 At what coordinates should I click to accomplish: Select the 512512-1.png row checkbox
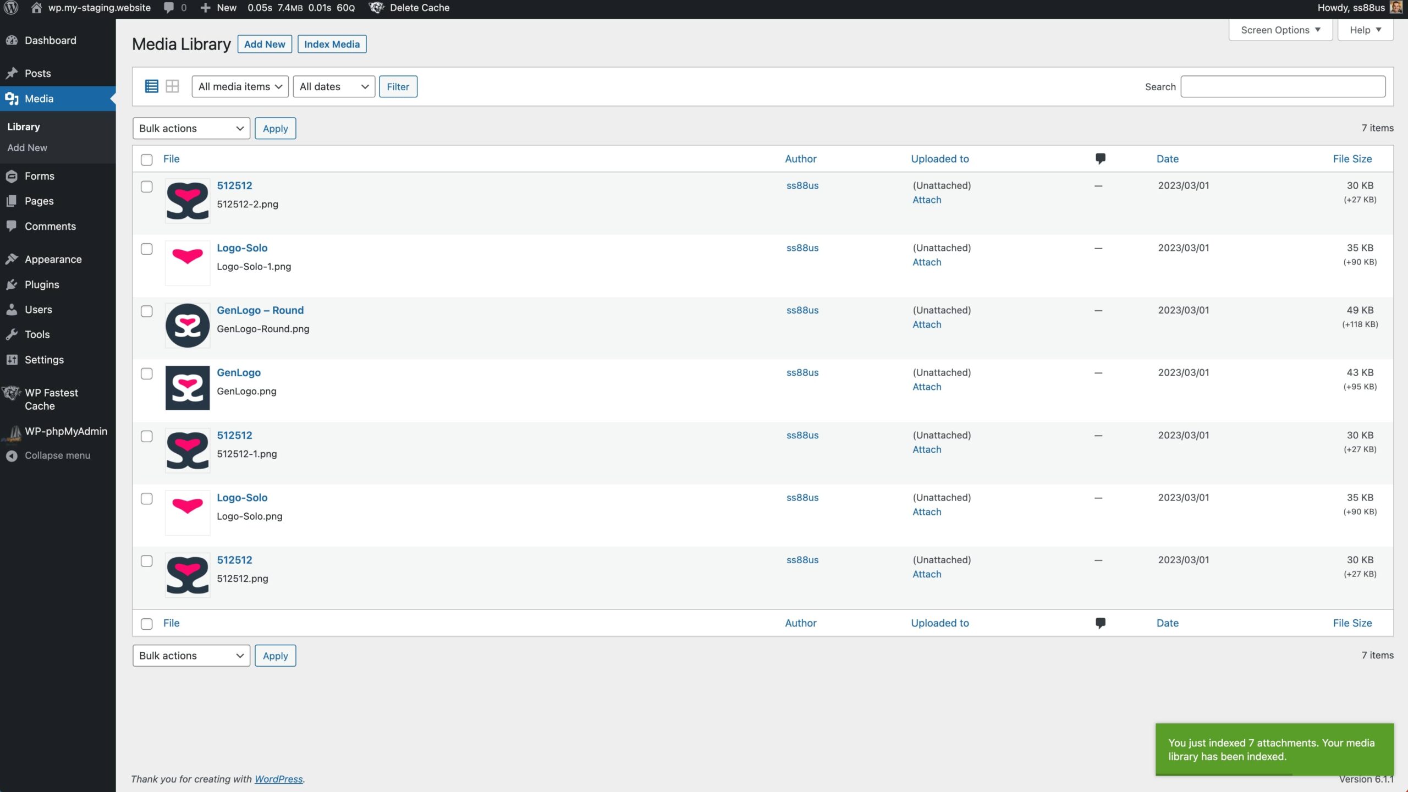146,436
